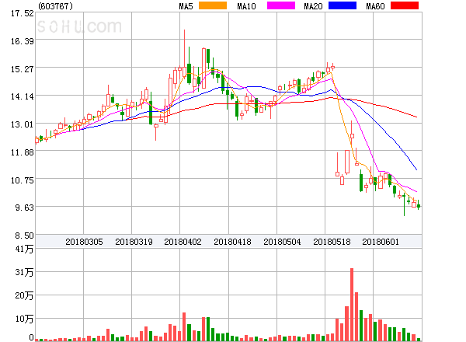Click the 20180504 date label
Image resolution: width=466 pixels, height=342 pixels.
point(282,242)
